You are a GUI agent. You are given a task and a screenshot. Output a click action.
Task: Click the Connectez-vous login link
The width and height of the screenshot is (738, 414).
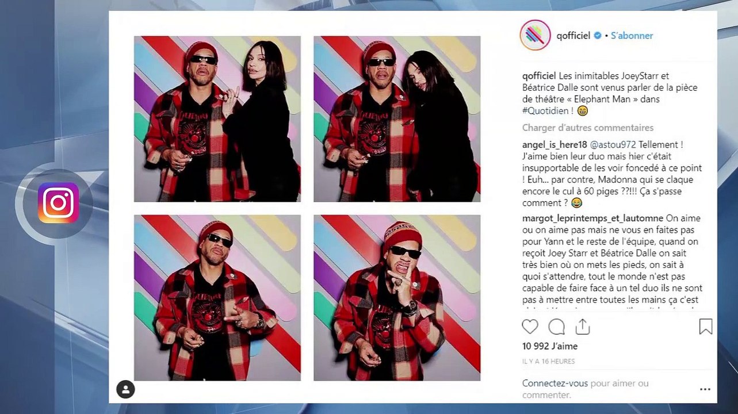[x=555, y=383]
